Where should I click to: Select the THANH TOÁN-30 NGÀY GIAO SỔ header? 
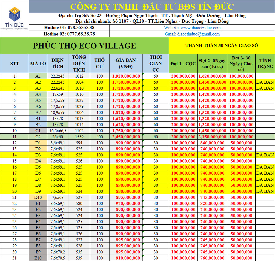(x=222, y=45)
